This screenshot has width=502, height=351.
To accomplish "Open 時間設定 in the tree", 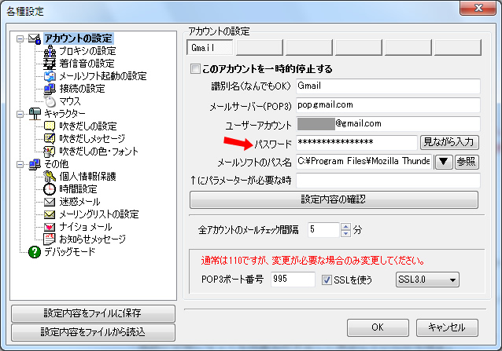I will click(78, 189).
